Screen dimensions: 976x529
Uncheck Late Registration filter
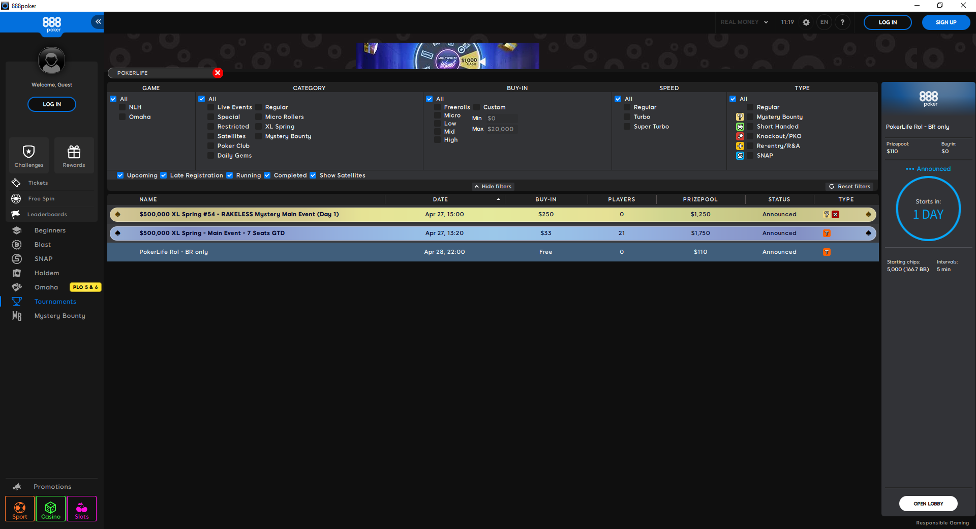click(x=164, y=175)
